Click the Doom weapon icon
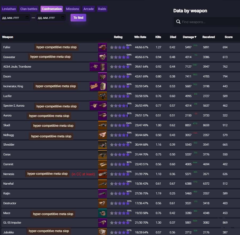Screen dimensions: 240x235 click(102, 77)
